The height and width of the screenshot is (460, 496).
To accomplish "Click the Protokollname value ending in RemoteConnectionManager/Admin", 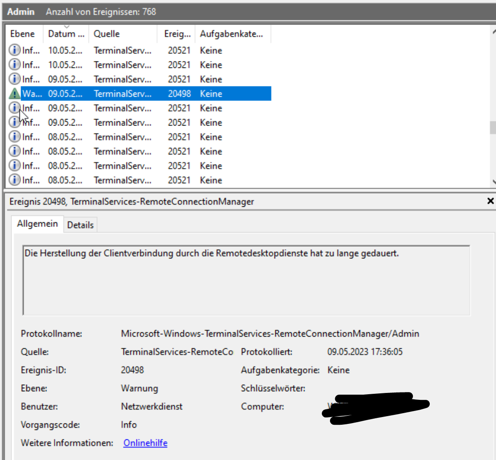I will pyautogui.click(x=270, y=334).
